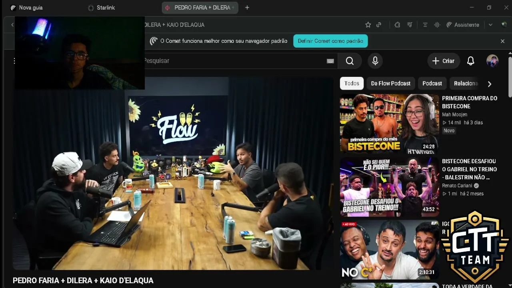This screenshot has width=512, height=288.
Task: Open the Mah Moojen channel name
Action: point(454,114)
